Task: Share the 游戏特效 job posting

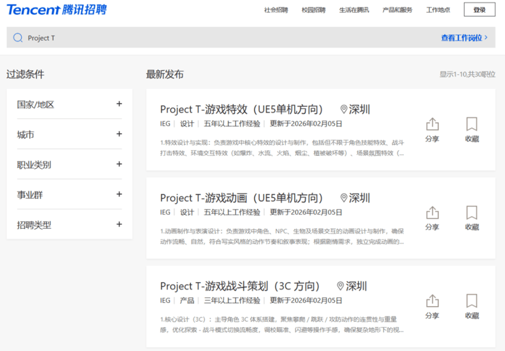Action: coord(432,130)
